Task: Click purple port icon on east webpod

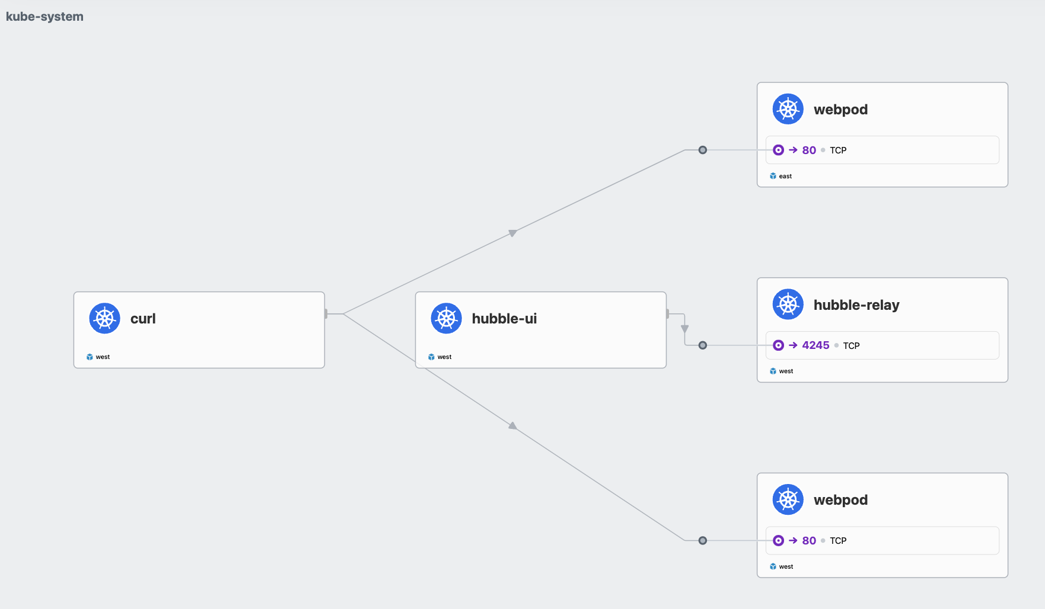Action: 779,150
